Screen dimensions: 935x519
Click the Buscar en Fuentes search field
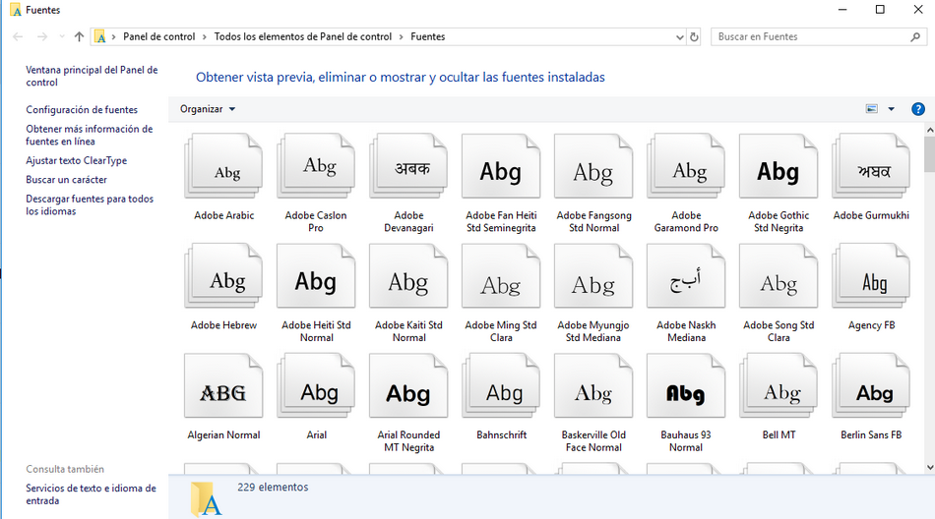click(807, 37)
